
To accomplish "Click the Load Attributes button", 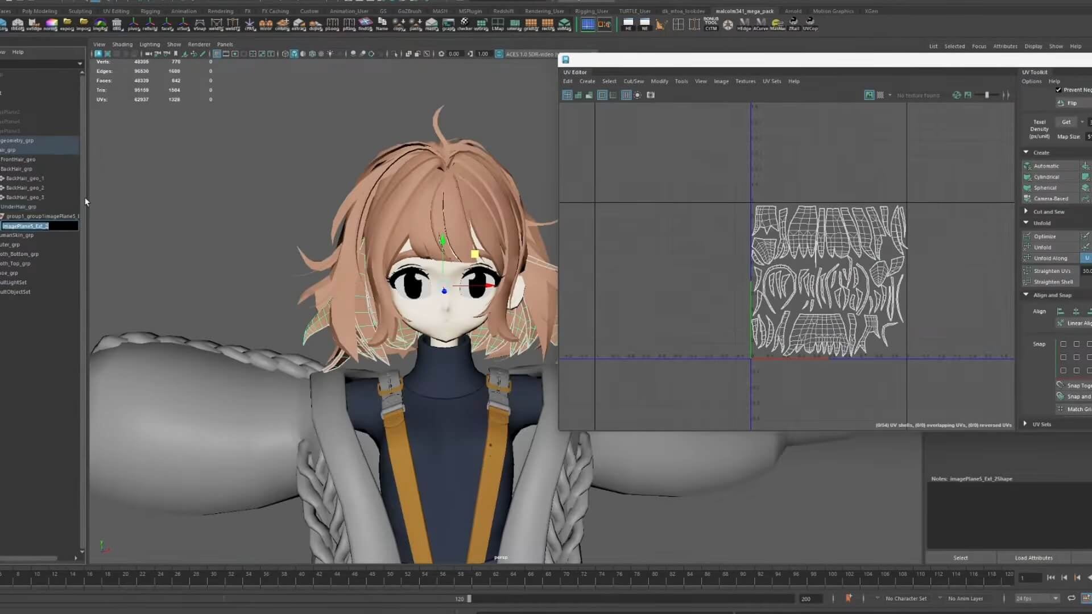I will pos(1033,558).
